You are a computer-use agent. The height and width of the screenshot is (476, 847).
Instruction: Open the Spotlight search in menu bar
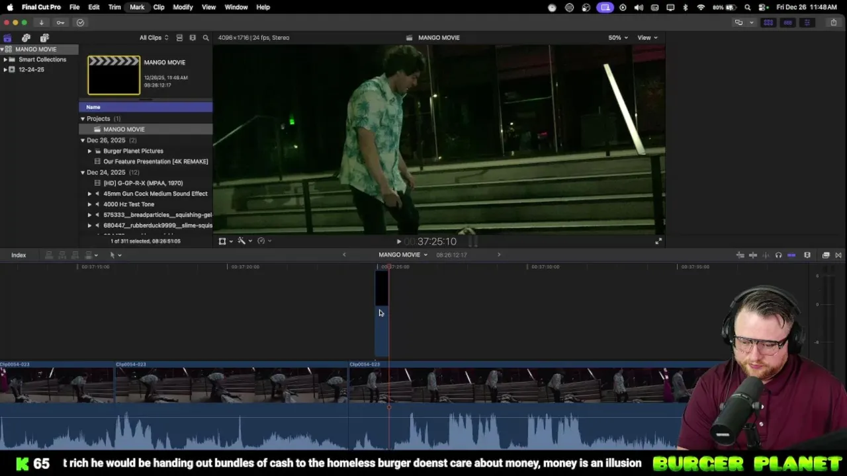pos(748,7)
